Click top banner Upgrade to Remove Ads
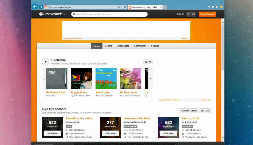 tap(73, 39)
